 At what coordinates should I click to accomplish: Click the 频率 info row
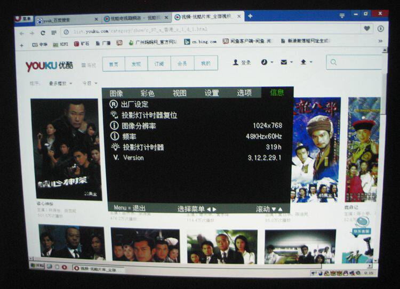[x=196, y=136]
